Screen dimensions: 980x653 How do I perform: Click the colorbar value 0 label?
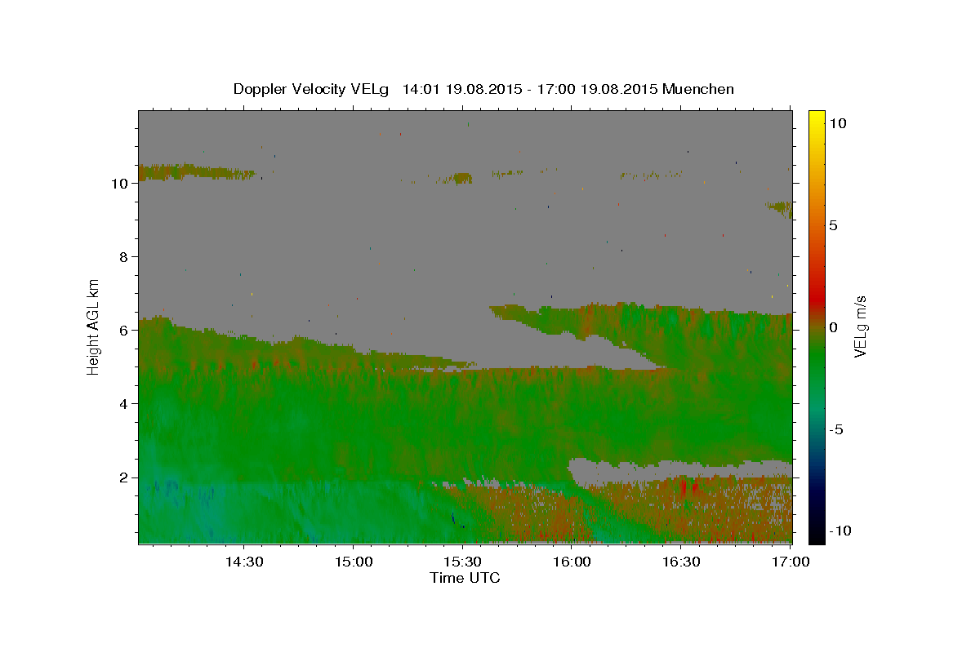pos(833,326)
